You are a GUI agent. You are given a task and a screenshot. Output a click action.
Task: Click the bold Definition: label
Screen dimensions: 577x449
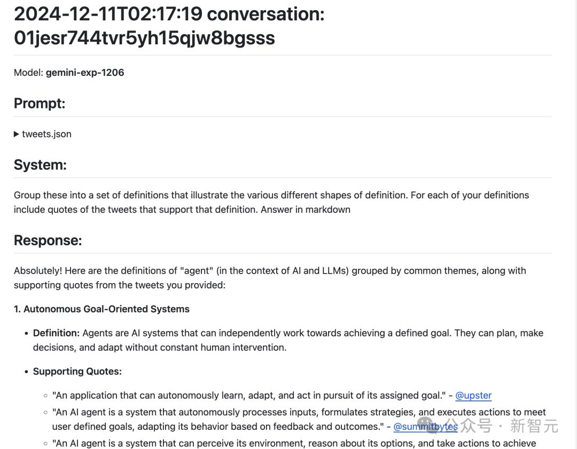click(56, 333)
